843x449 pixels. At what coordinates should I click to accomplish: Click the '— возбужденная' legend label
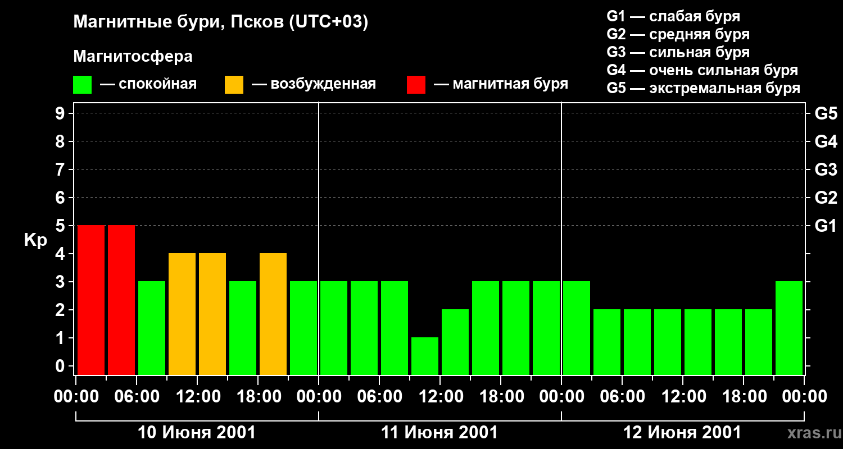[314, 85]
